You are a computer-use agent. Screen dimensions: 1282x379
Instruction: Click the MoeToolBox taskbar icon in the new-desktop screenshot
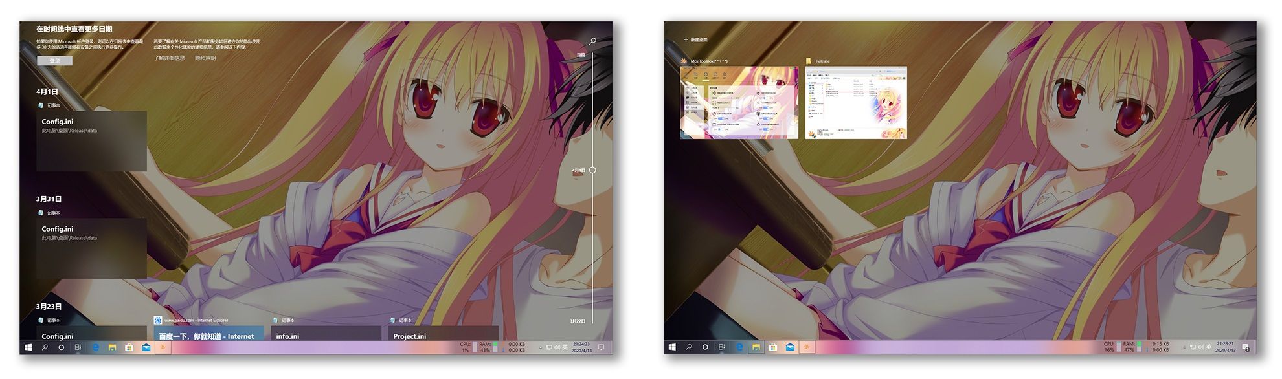pyautogui.click(x=807, y=347)
